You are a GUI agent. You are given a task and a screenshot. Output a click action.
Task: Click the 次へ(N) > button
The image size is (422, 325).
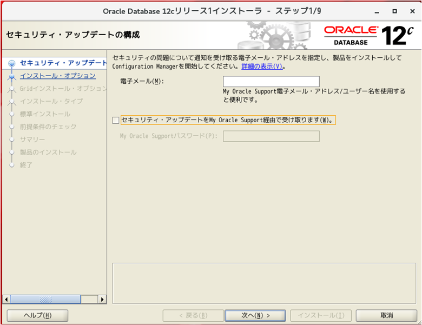(x=255, y=315)
